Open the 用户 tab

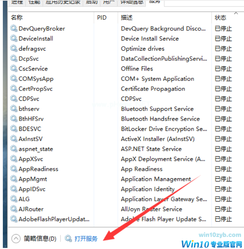point(109,2)
